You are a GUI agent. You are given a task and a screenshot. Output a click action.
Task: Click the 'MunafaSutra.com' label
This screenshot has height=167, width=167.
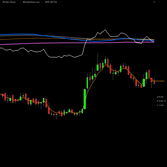[x=31, y=2]
